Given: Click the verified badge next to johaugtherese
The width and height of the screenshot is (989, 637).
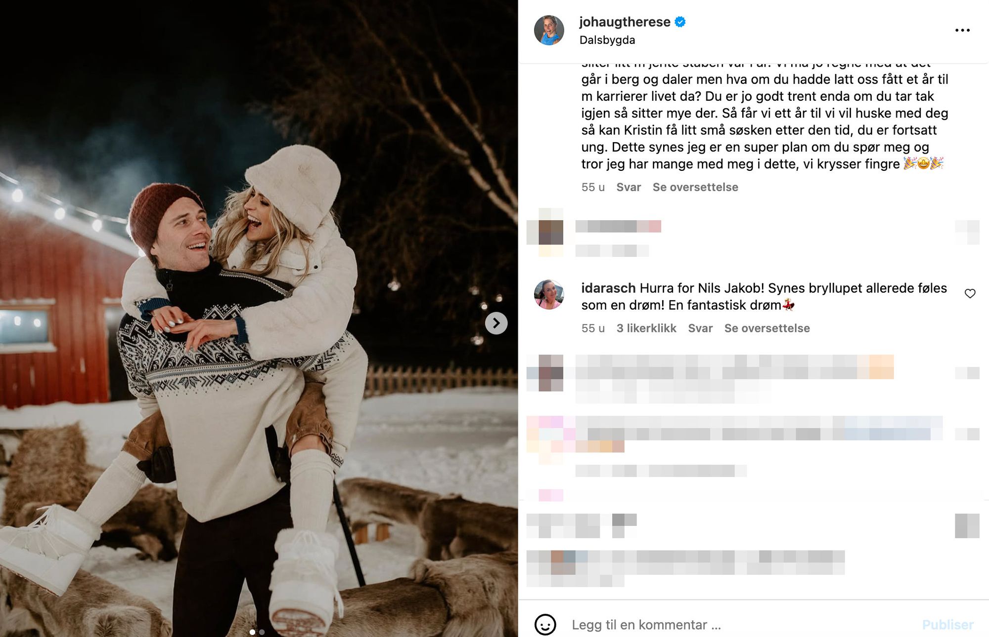Looking at the screenshot, I should tap(680, 22).
